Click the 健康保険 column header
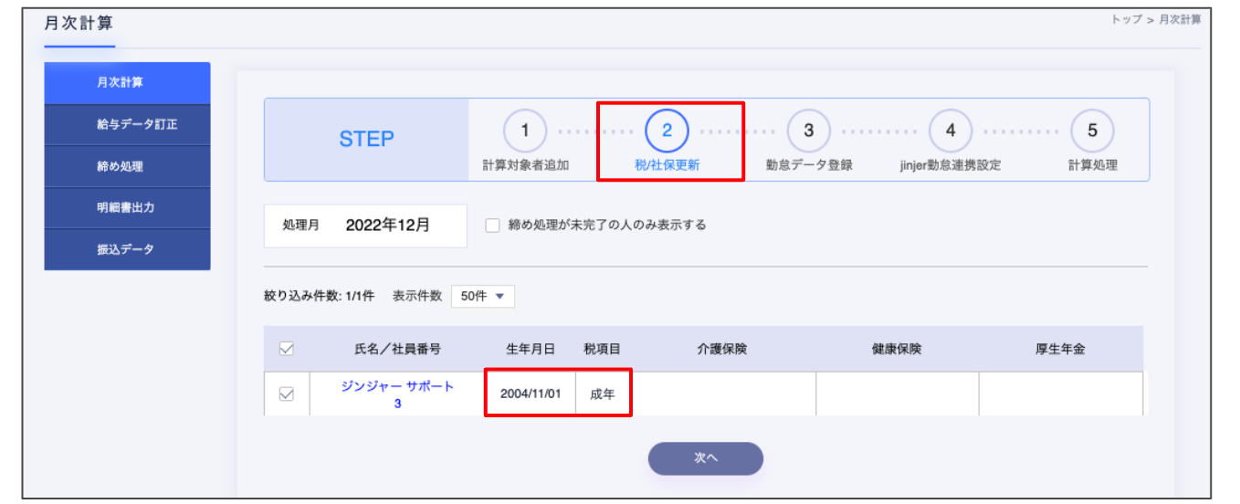The image size is (1240, 504). point(897,349)
